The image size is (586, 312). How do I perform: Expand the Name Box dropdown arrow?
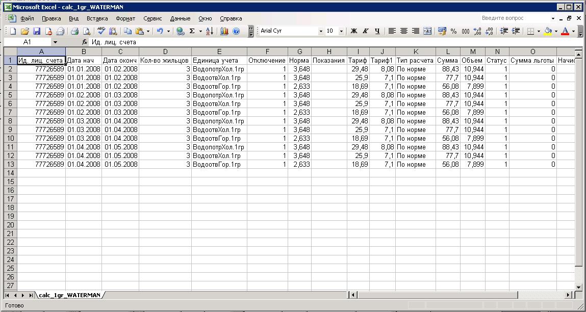coord(55,42)
